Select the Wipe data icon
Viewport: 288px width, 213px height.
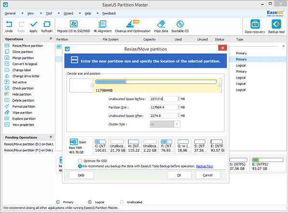[161, 24]
